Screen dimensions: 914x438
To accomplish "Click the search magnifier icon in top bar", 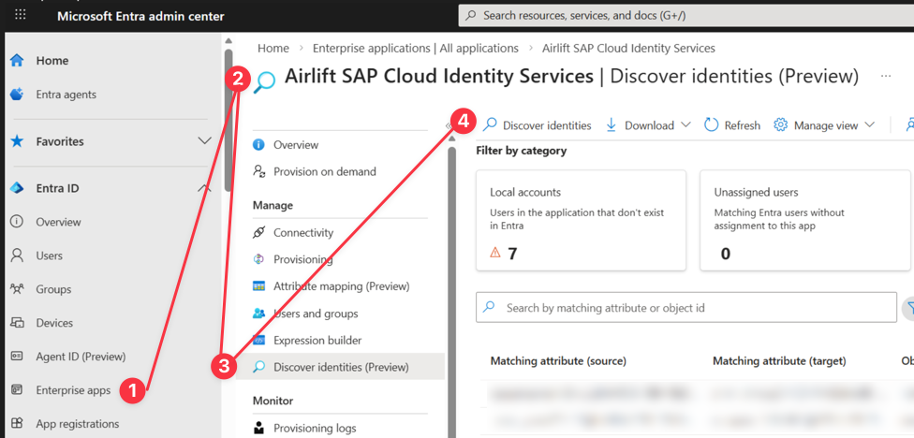I will pos(472,15).
